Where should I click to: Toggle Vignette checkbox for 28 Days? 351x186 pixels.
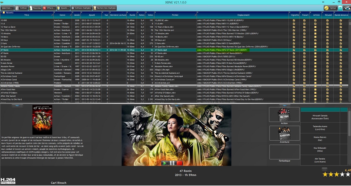click(294, 40)
